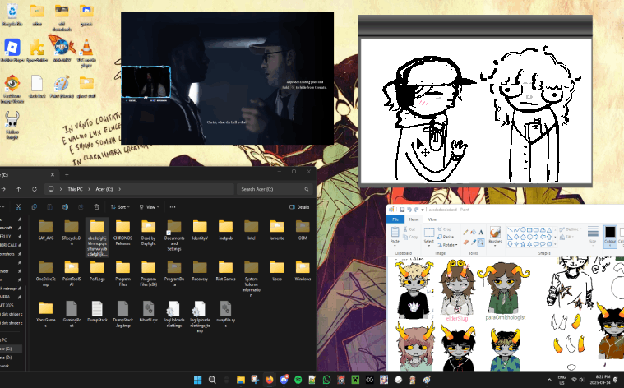Open the Sort dropdown in File Explorer
Image resolution: width=624 pixels, height=388 pixels.
point(120,207)
